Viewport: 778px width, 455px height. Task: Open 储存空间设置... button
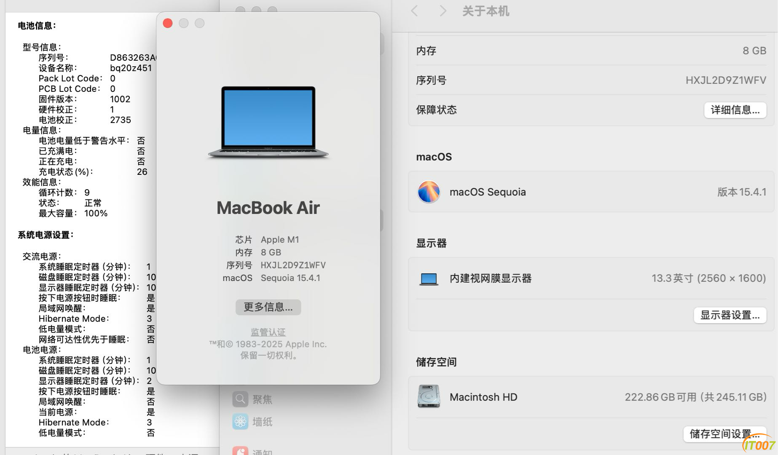click(725, 434)
